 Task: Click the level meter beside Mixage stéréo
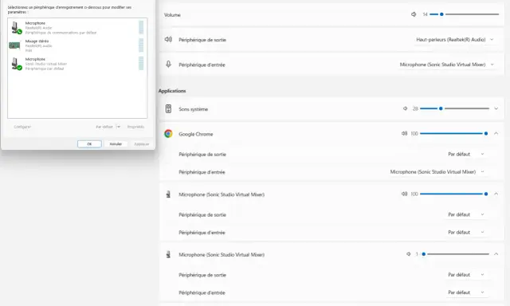click(141, 45)
